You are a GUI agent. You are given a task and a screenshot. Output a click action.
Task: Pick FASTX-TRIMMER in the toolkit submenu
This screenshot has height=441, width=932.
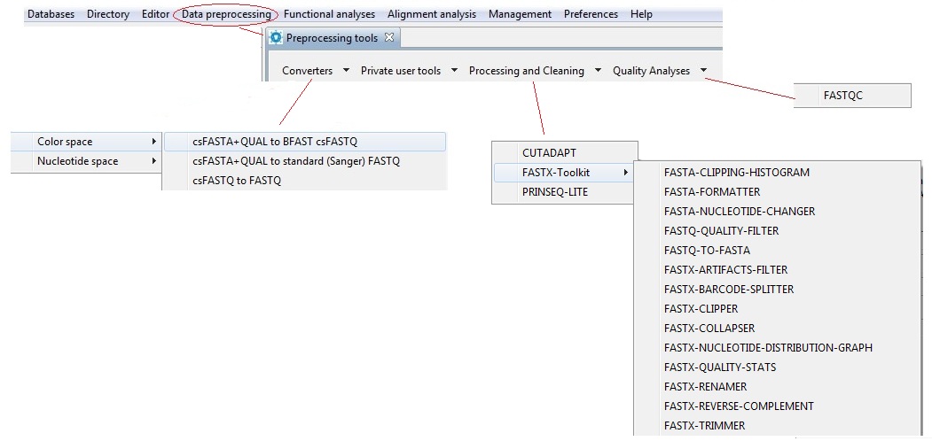[x=704, y=425]
